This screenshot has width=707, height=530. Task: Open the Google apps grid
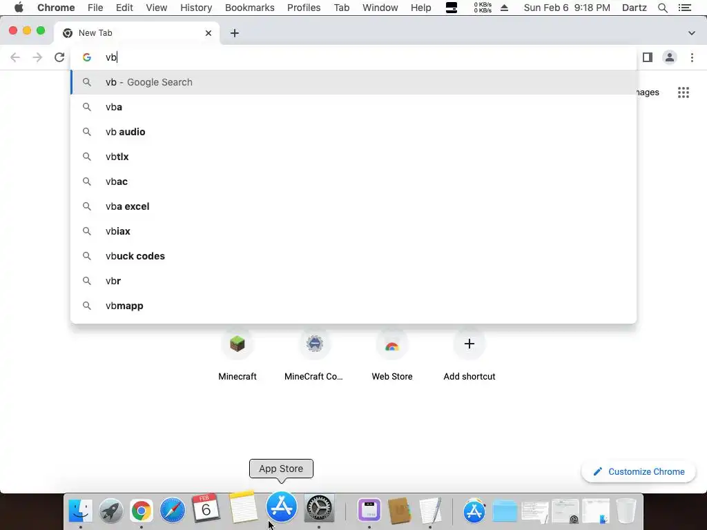pos(684,92)
